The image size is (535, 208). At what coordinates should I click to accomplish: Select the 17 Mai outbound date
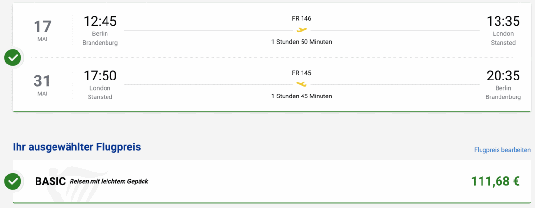42,30
